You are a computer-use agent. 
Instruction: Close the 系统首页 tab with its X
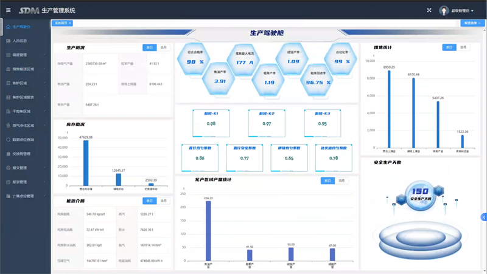(x=70, y=23)
